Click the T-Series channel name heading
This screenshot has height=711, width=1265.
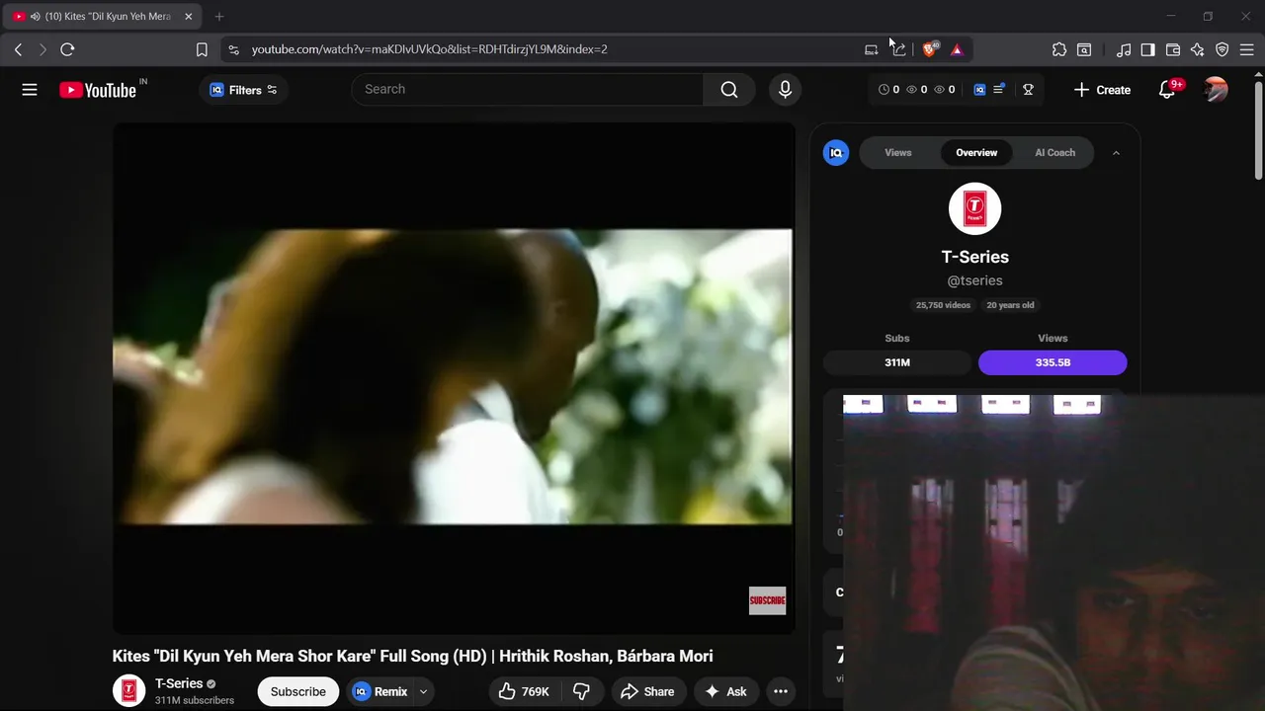click(974, 257)
